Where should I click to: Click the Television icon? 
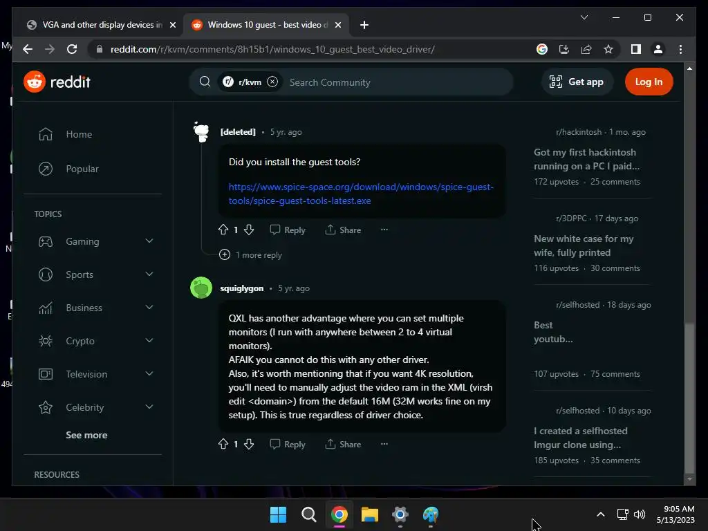click(45, 374)
